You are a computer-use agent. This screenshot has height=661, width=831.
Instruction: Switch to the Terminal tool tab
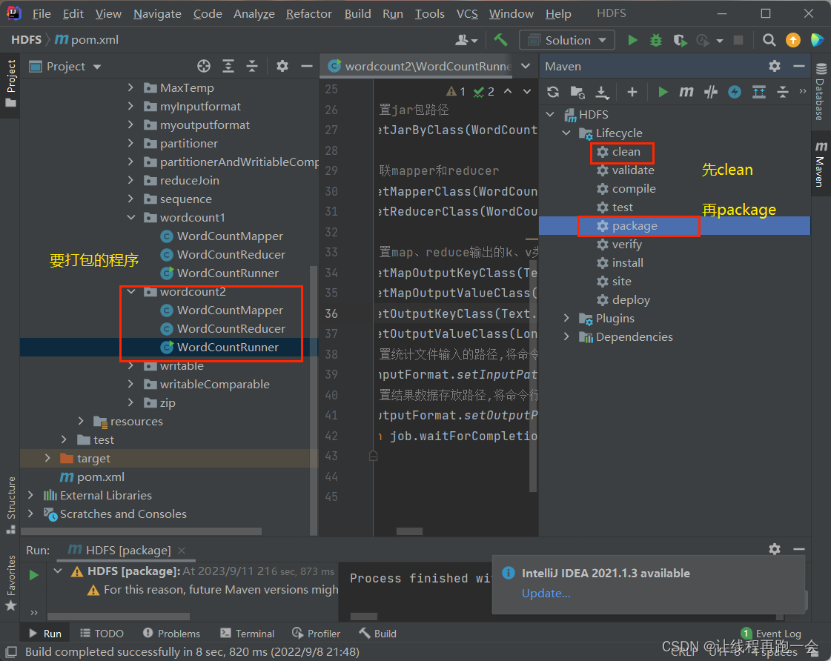pos(247,634)
